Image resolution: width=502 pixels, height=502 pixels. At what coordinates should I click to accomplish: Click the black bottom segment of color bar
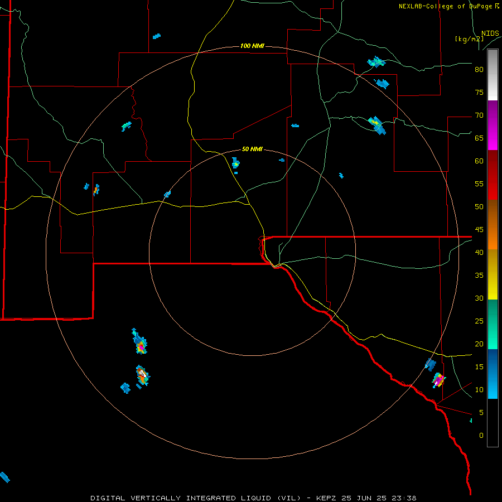pos(493,423)
